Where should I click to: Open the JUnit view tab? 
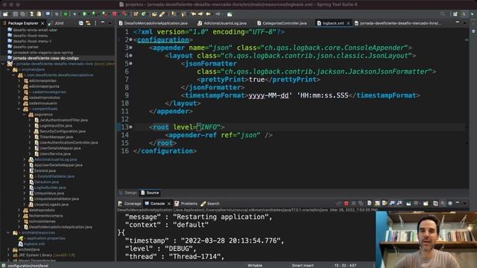(x=57, y=23)
